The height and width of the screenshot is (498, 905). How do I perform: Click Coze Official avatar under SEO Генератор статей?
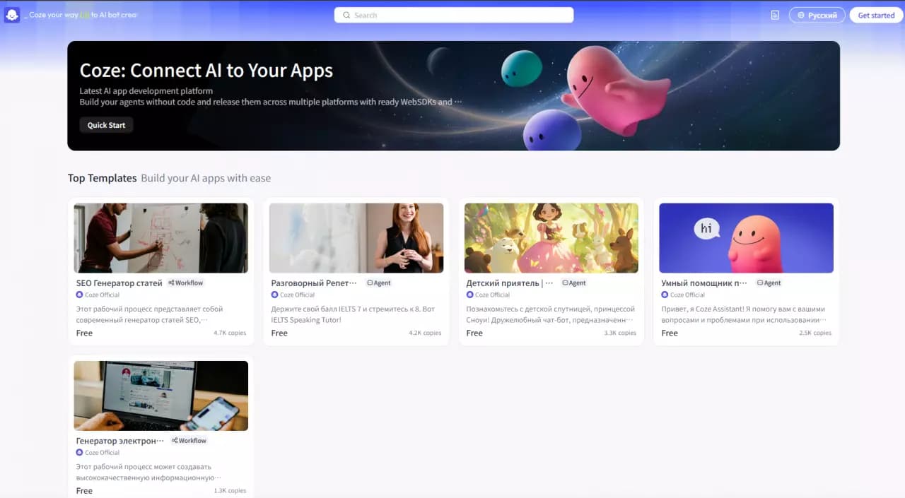coord(79,295)
